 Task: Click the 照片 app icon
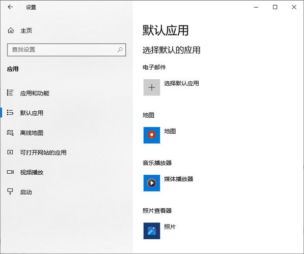152,231
